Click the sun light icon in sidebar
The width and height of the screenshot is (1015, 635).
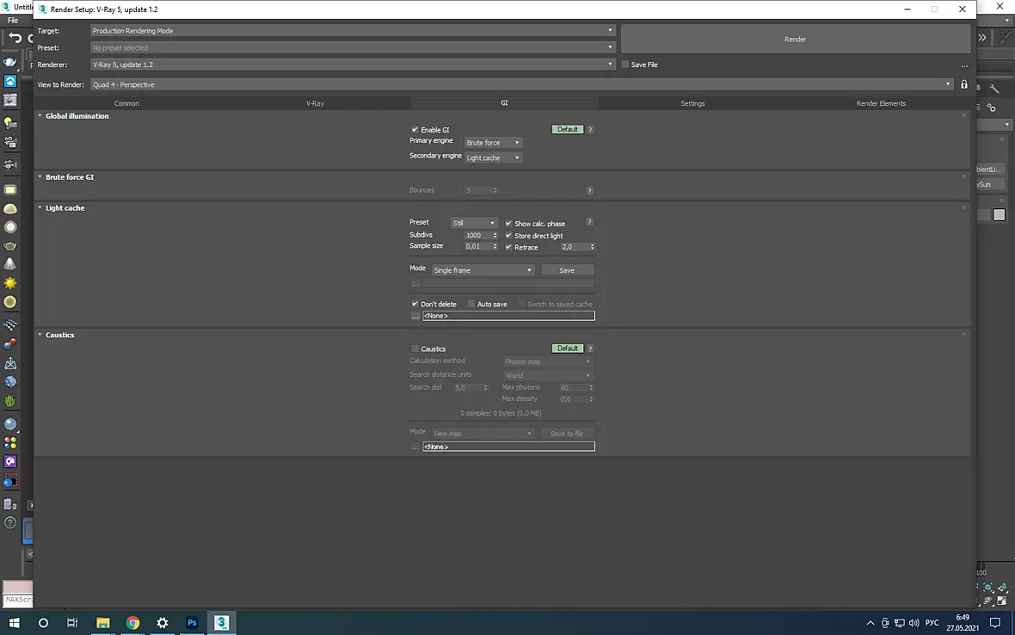point(10,283)
